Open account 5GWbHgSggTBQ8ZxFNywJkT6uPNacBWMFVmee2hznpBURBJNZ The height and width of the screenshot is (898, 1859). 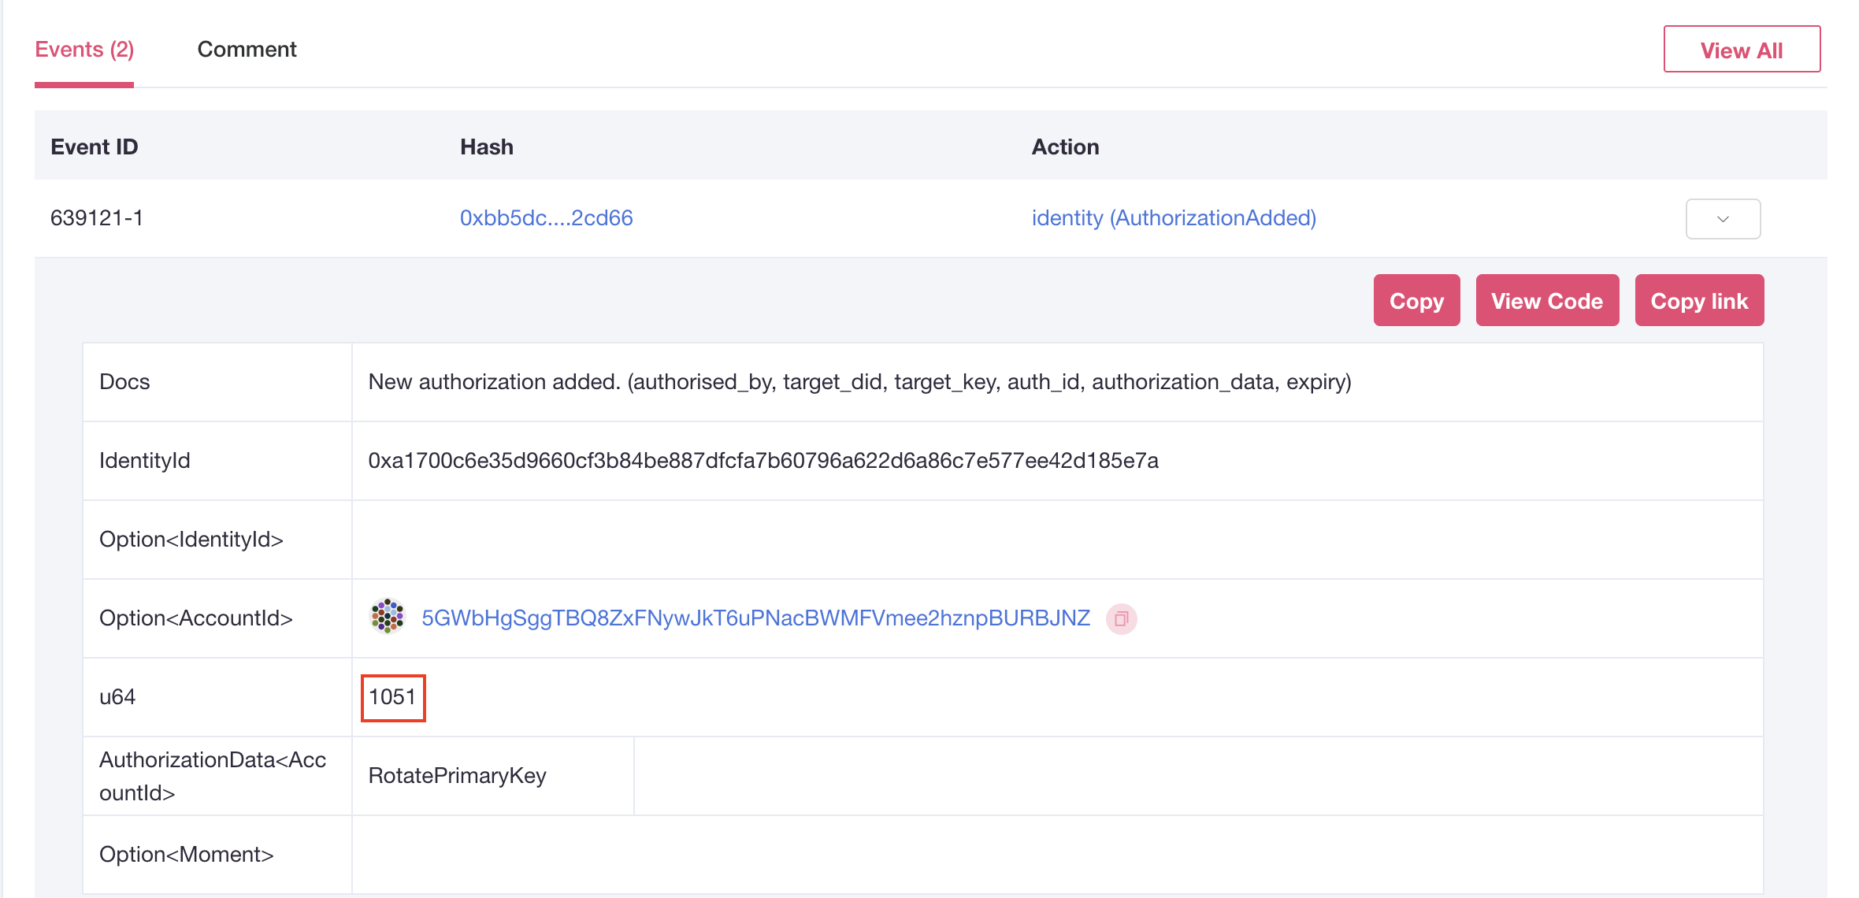tap(755, 618)
